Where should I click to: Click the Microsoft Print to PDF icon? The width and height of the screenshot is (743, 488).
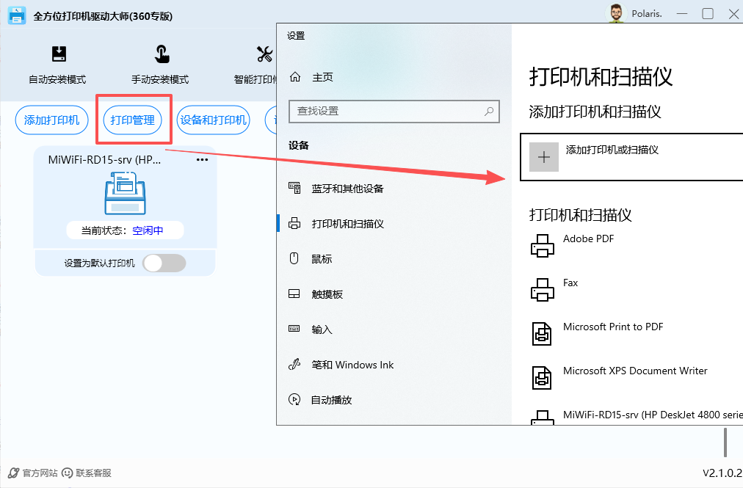(542, 333)
